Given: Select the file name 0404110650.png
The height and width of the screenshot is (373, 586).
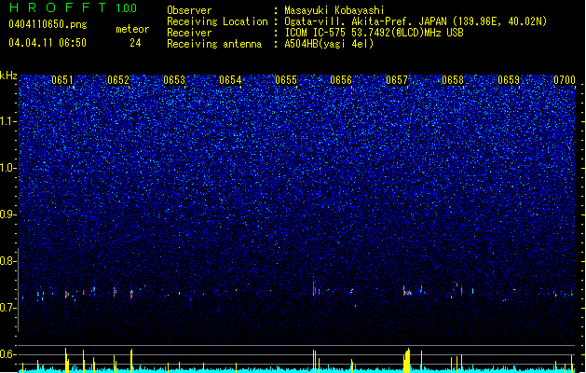Looking at the screenshot, I should click(48, 24).
